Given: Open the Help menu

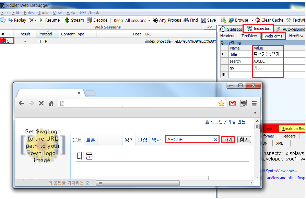Looking at the screenshot, I should pyautogui.click(x=71, y=13).
